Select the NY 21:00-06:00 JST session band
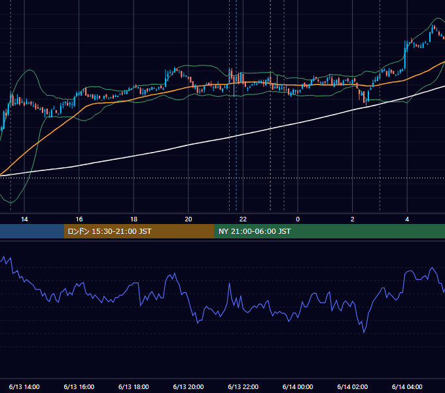445x393 pixels. pos(329,231)
